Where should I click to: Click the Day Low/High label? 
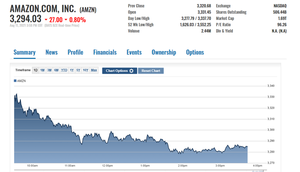(139, 18)
